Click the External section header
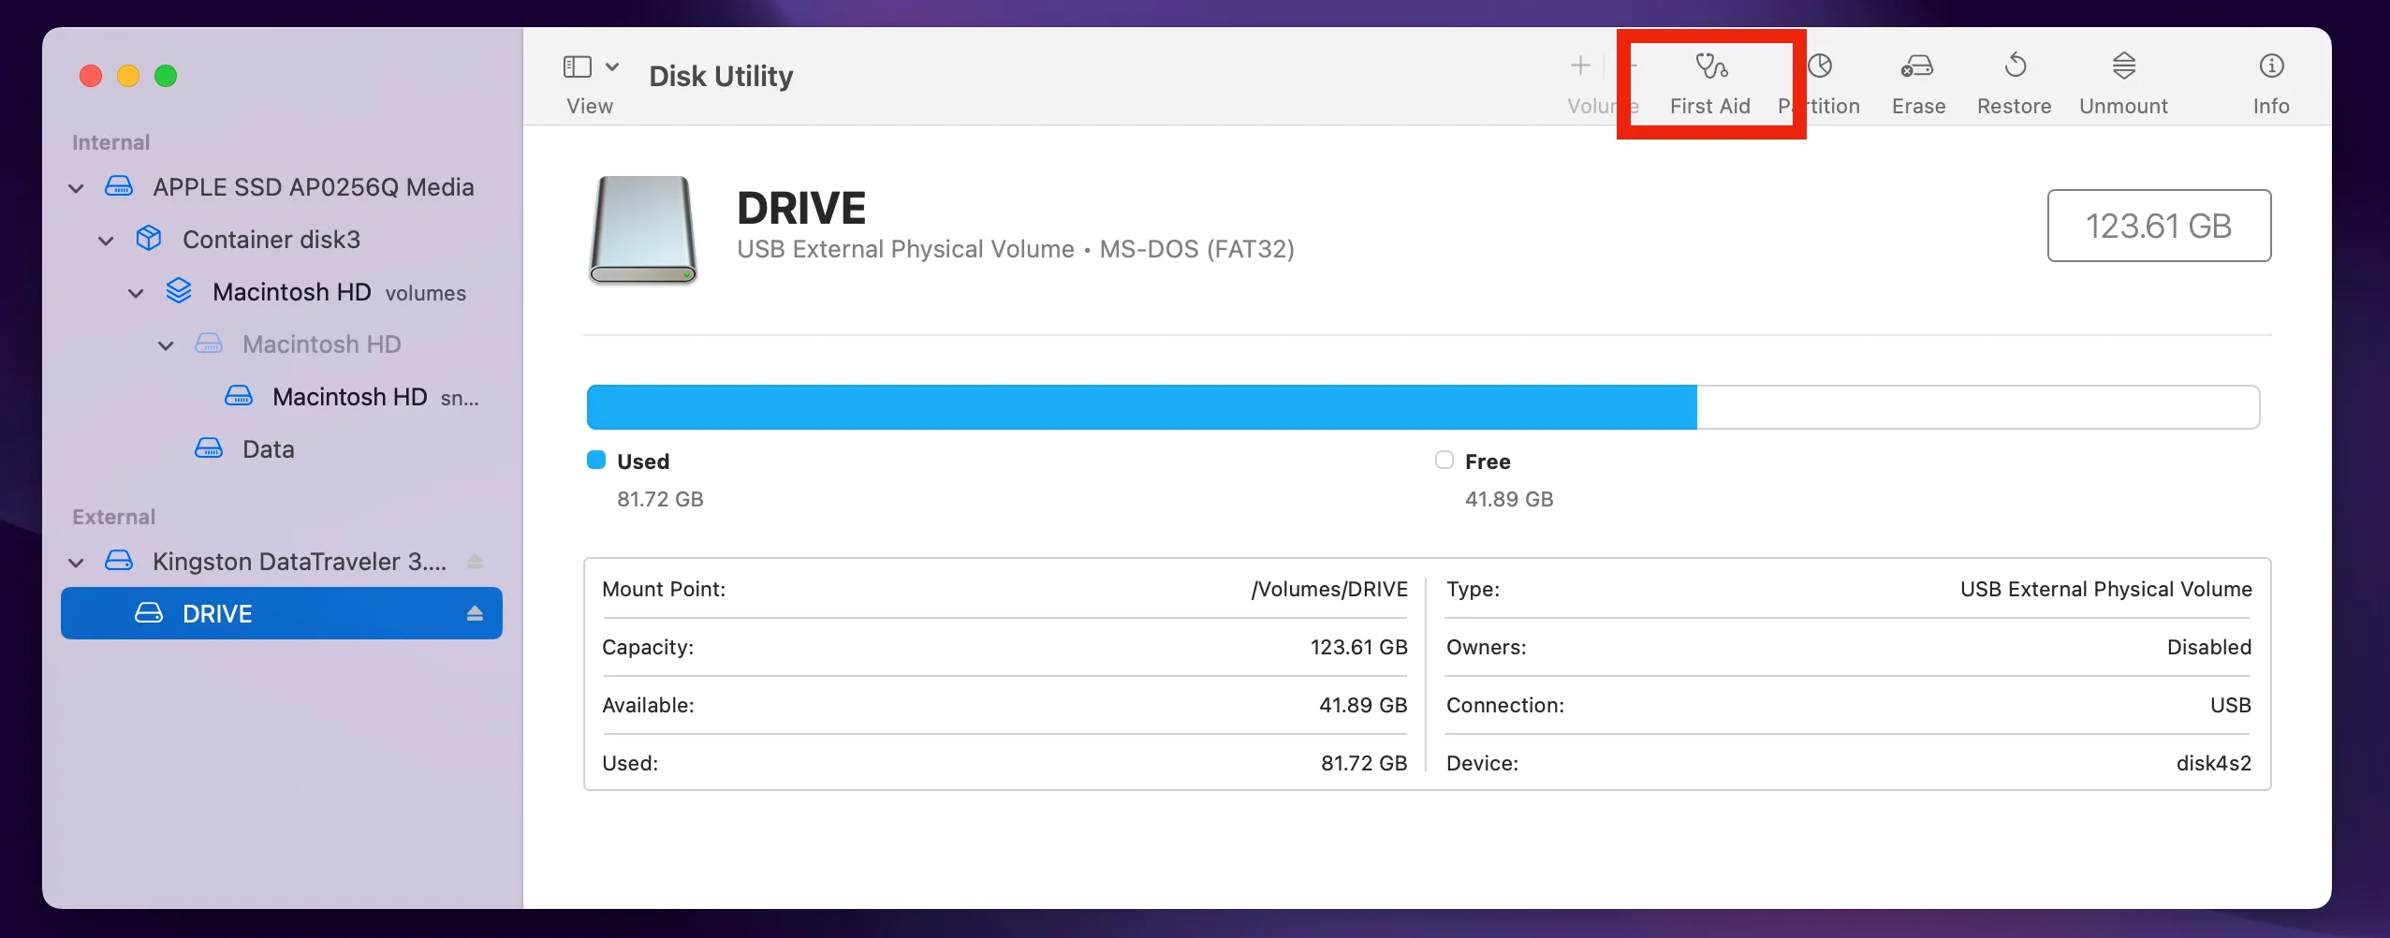The width and height of the screenshot is (2390, 938). pos(113,517)
